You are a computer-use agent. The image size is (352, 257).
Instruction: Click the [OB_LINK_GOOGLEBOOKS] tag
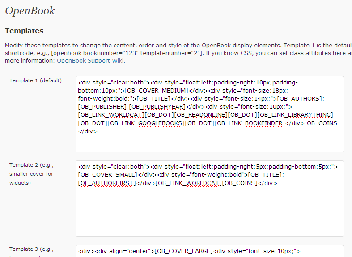click(x=146, y=123)
